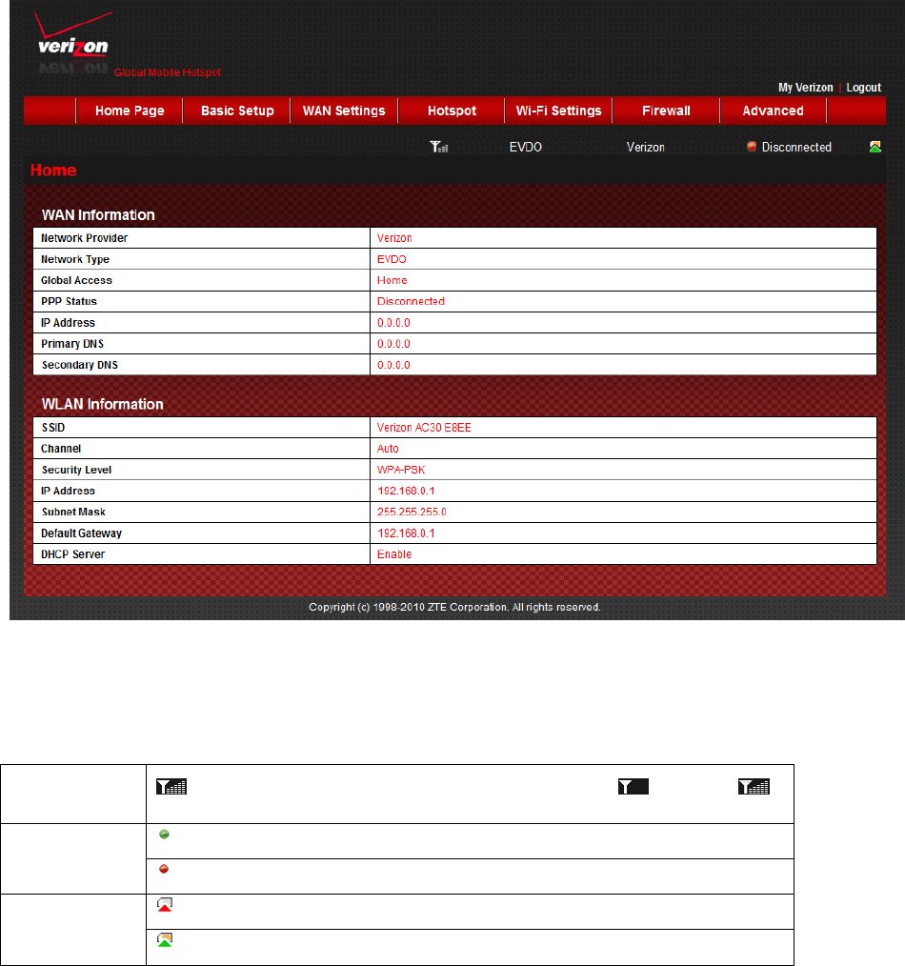Click the Global Access label
905x966 pixels.
point(76,280)
